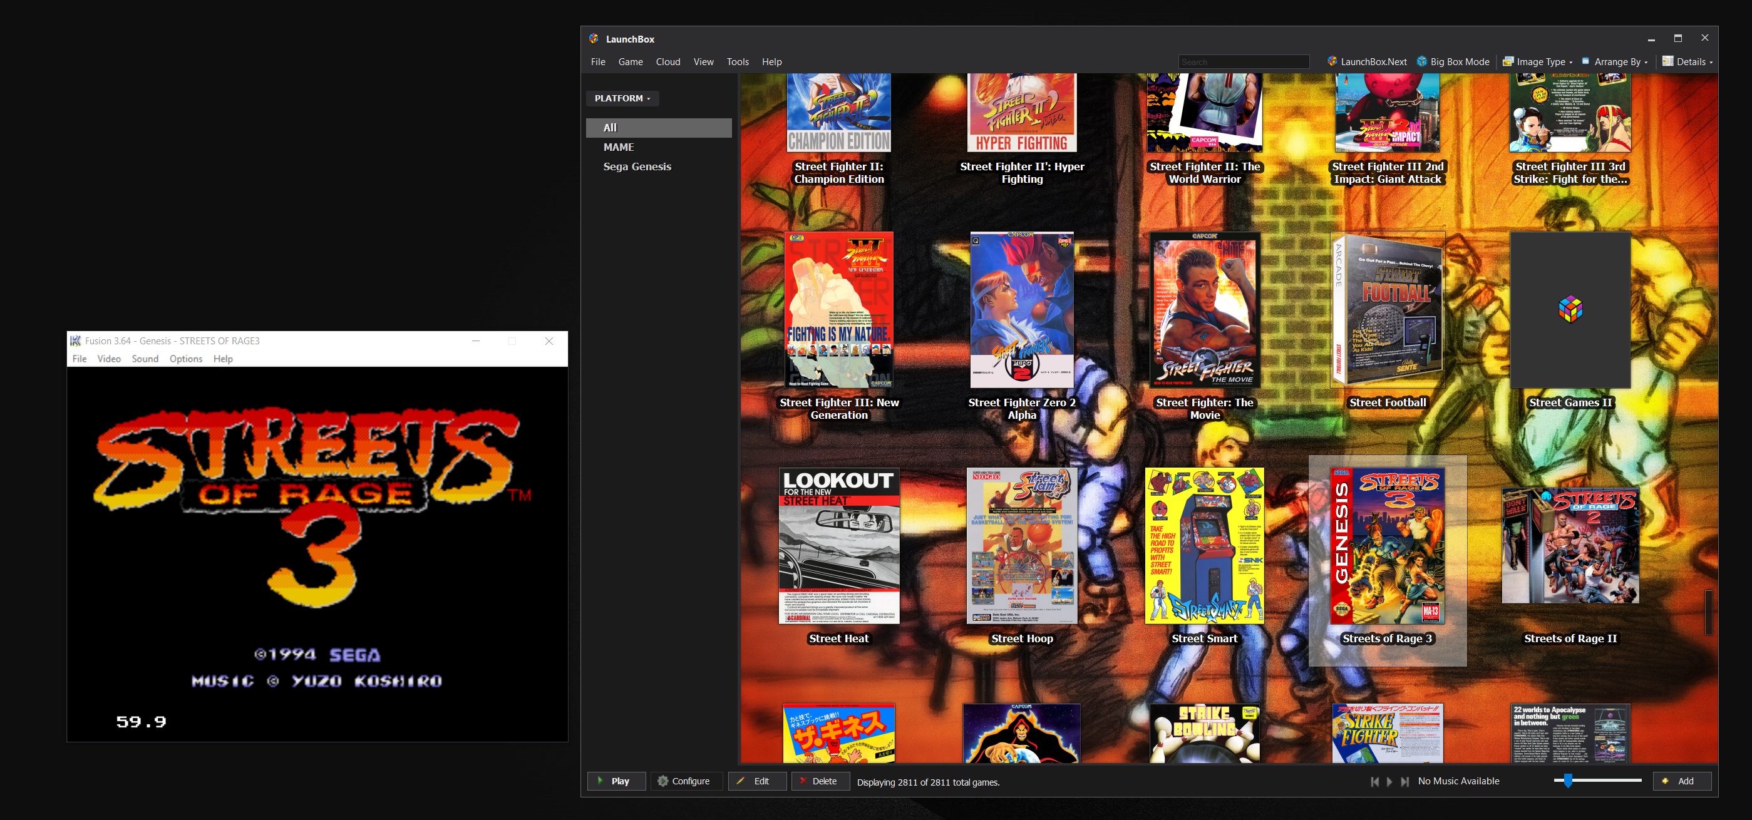
Task: Expand the PLATFORM filter dropdown
Action: [x=622, y=98]
